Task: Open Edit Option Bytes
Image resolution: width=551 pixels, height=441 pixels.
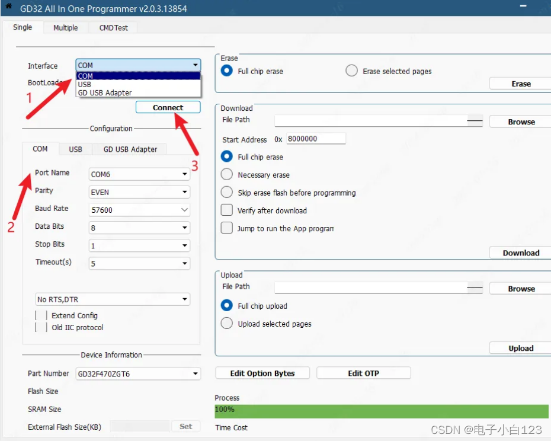Action: click(262, 373)
